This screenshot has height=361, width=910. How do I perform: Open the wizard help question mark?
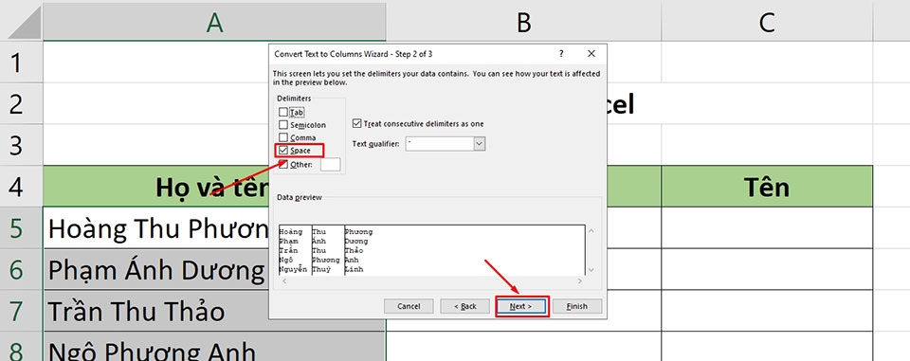pos(561,54)
